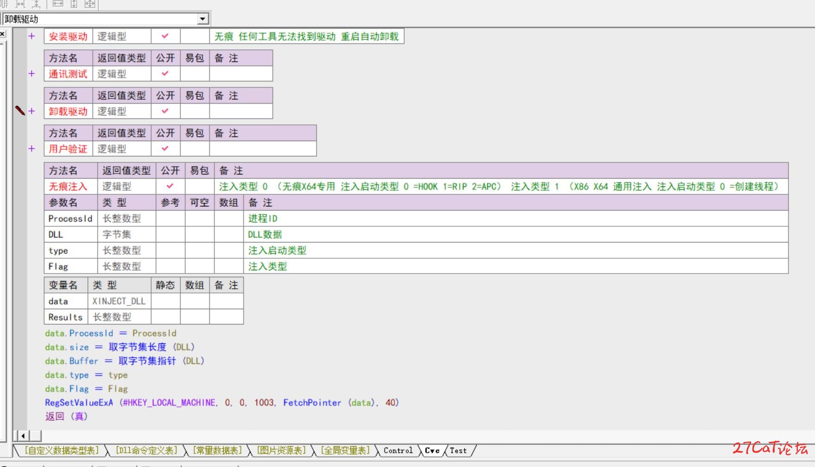Toggle the 公开 checkmark for 通讯测试
The height and width of the screenshot is (467, 815).
pyautogui.click(x=165, y=74)
